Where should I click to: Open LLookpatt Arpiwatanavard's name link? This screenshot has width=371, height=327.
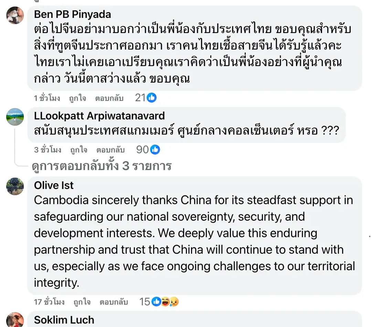tap(99, 116)
